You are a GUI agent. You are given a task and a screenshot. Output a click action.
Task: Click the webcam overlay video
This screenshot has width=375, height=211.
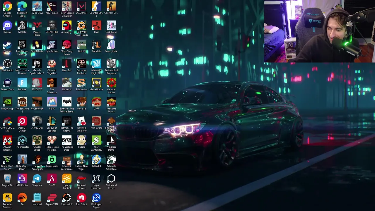pos(319,31)
